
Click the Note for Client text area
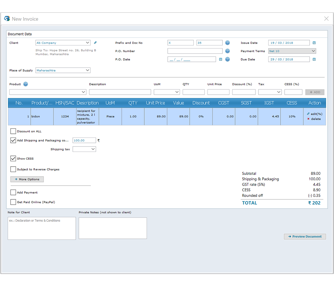coord(42,228)
